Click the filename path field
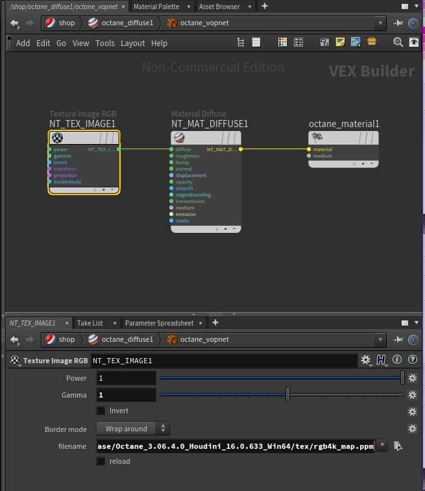The width and height of the screenshot is (425, 491). [x=236, y=446]
